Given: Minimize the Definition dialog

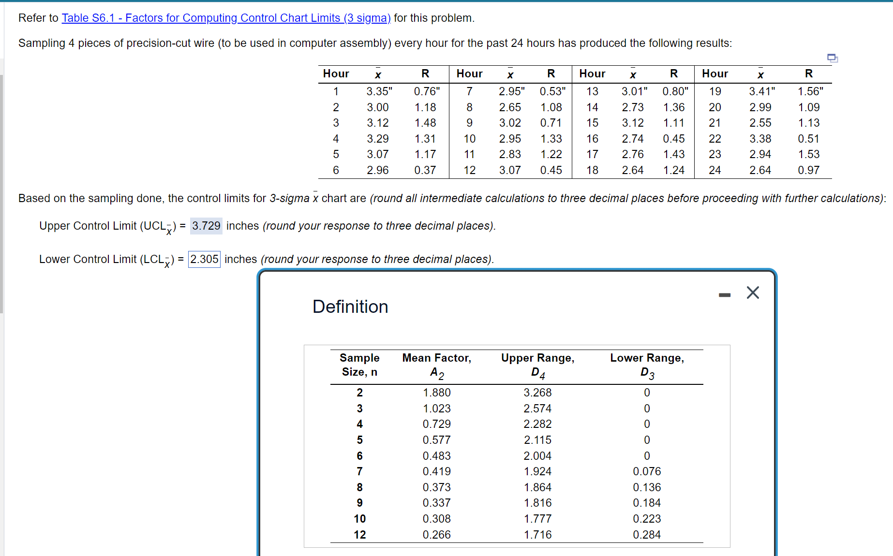Looking at the screenshot, I should (724, 294).
